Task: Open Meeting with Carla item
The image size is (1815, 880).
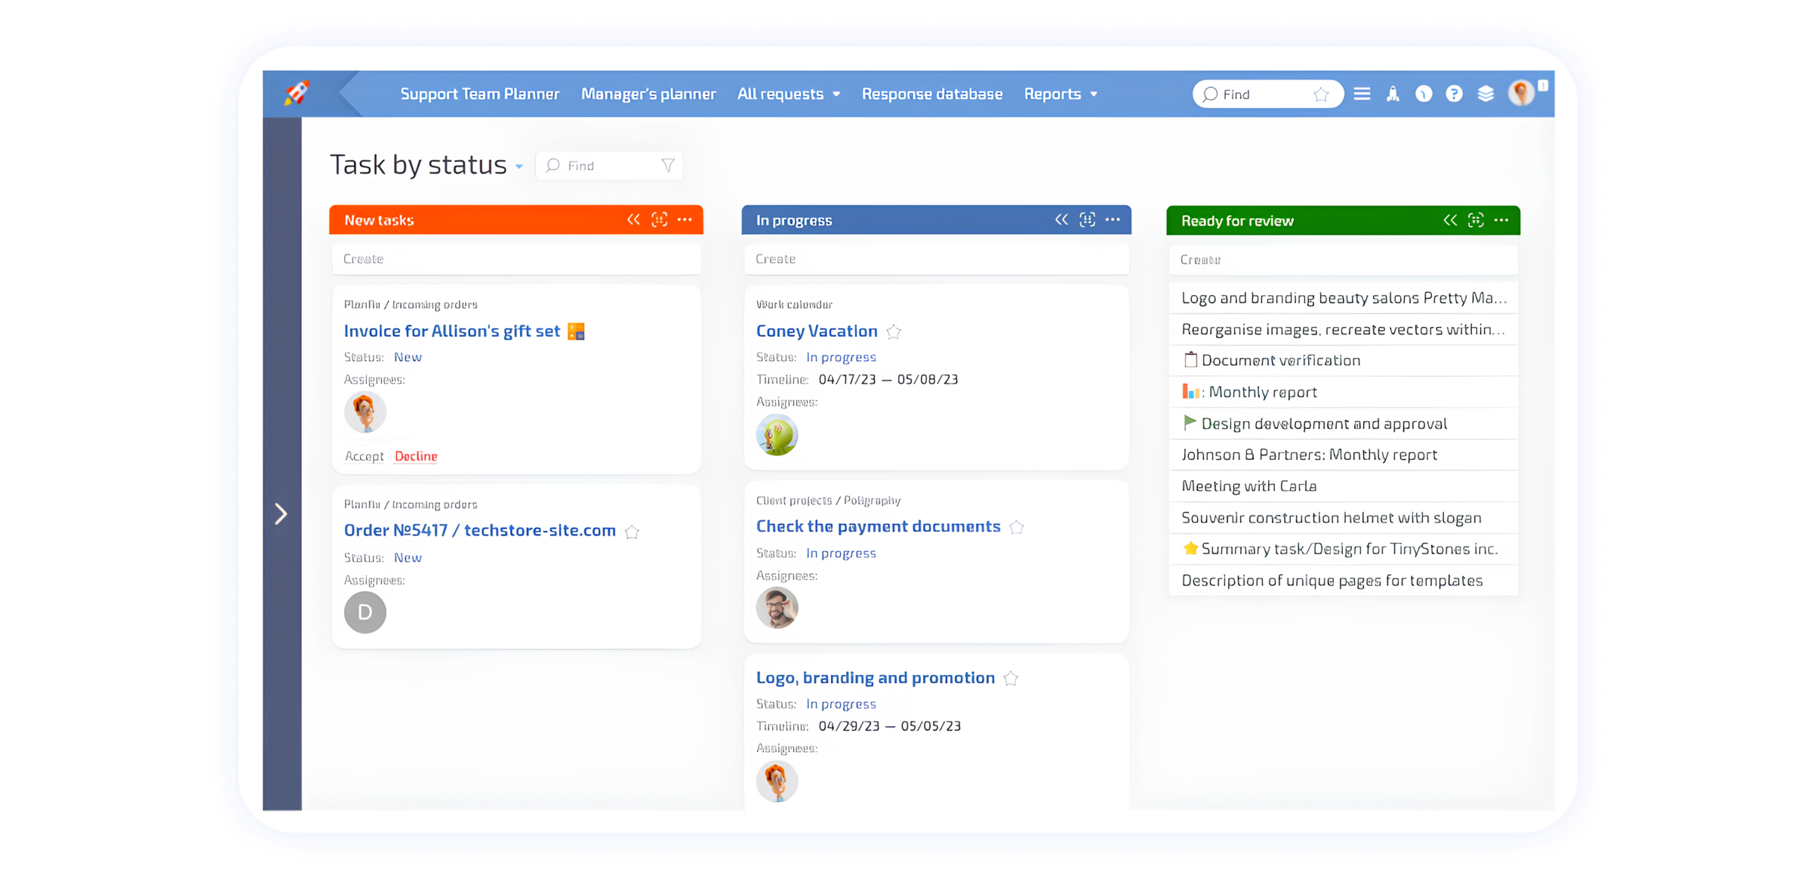Action: click(x=1344, y=486)
